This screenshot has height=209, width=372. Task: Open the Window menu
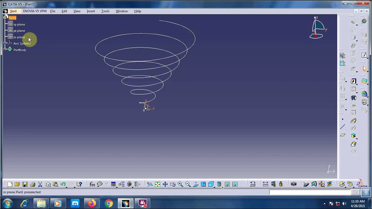click(x=122, y=11)
